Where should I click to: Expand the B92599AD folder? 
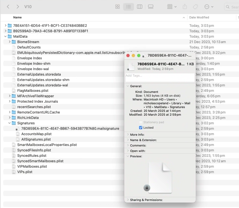click(x=6, y=31)
